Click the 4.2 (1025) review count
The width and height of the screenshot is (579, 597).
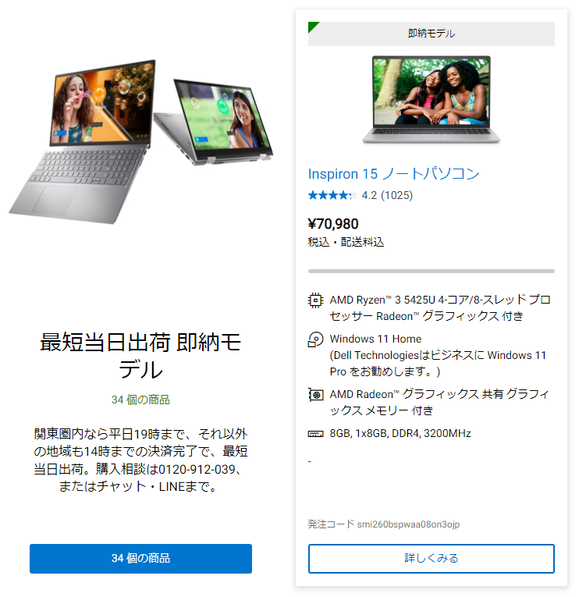387,195
